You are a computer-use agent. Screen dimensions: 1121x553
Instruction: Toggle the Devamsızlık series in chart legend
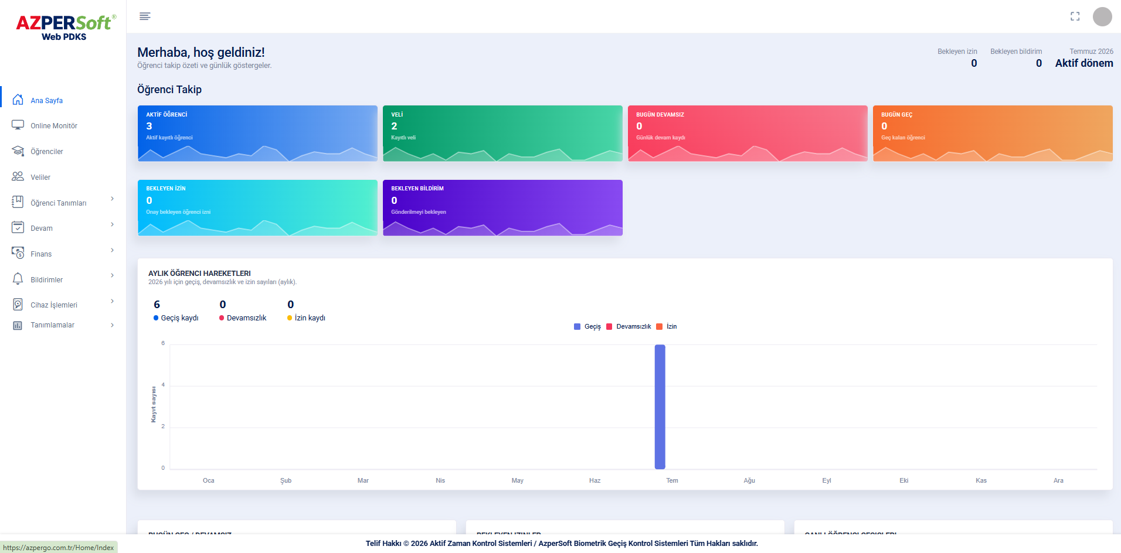coord(628,326)
